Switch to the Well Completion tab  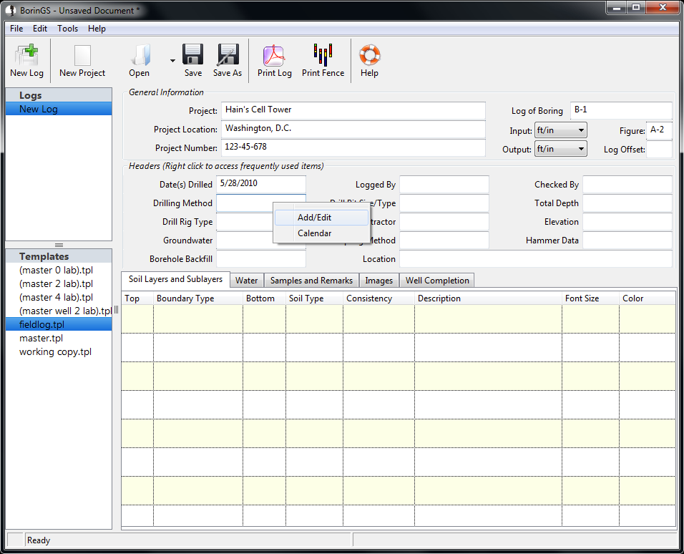click(x=437, y=281)
